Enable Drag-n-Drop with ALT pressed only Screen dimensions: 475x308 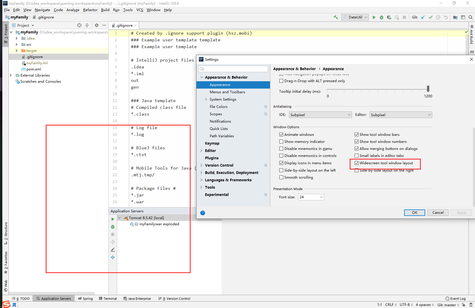281,81
